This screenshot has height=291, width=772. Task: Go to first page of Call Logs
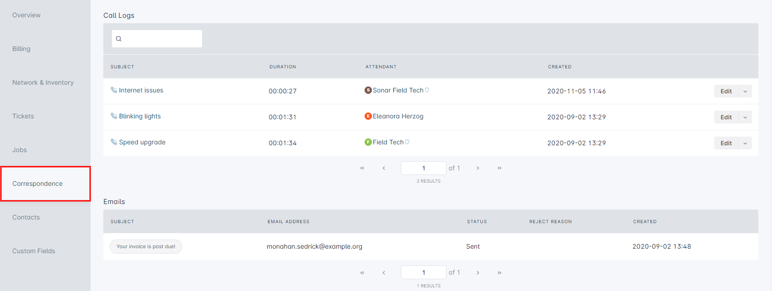pos(362,168)
